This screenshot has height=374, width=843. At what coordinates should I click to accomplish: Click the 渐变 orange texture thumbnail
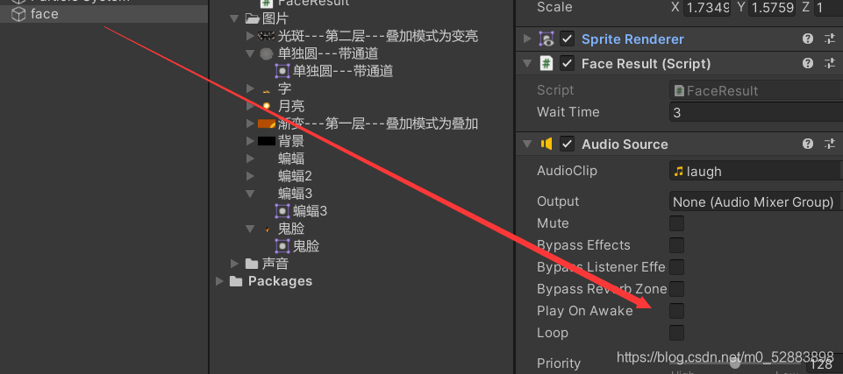pyautogui.click(x=267, y=124)
